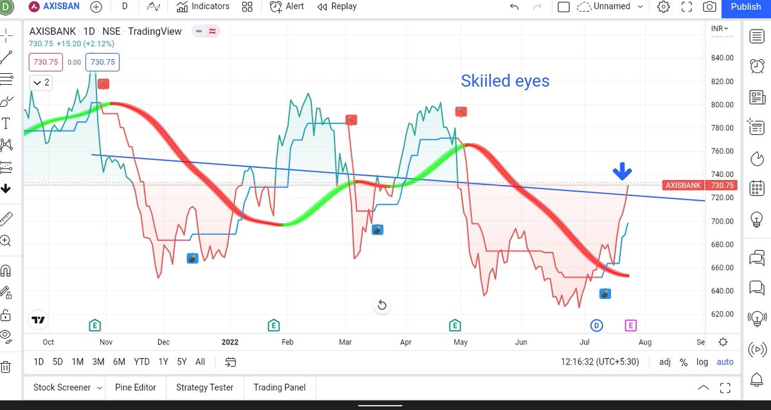
Task: Select the Text annotation tool
Action: (6, 123)
